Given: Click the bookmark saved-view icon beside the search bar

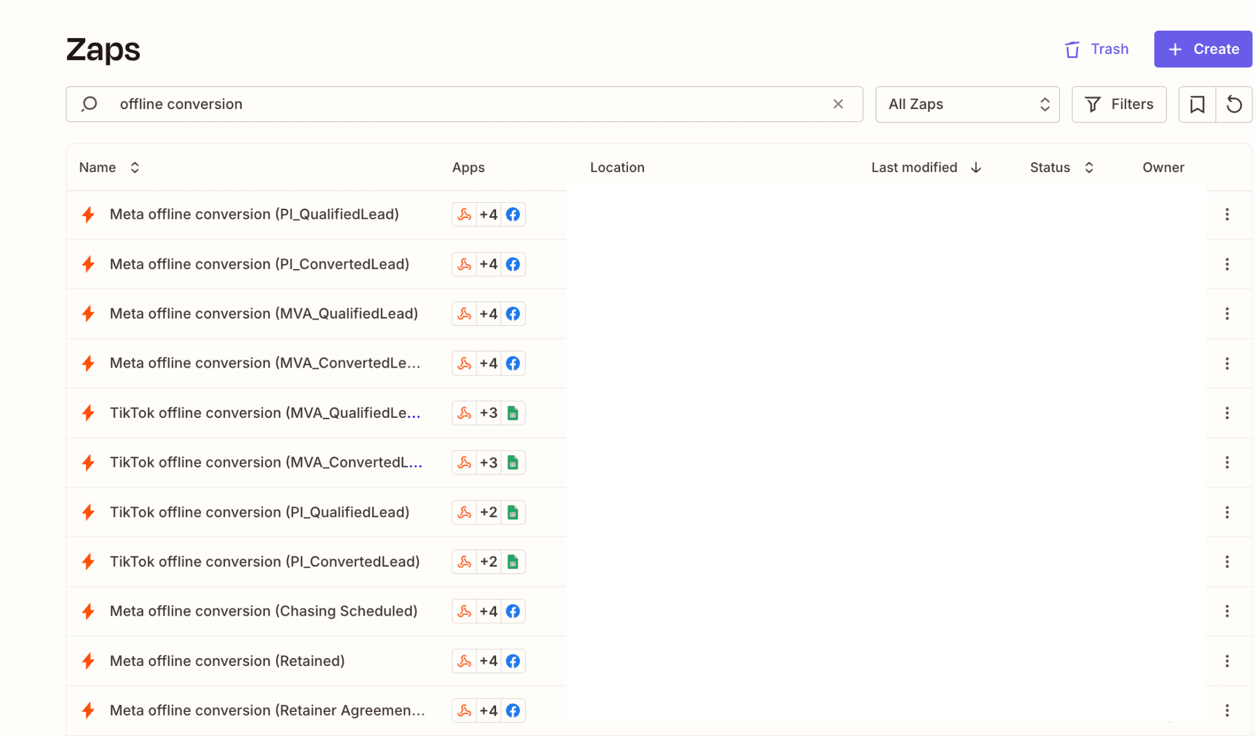Looking at the screenshot, I should [1197, 104].
